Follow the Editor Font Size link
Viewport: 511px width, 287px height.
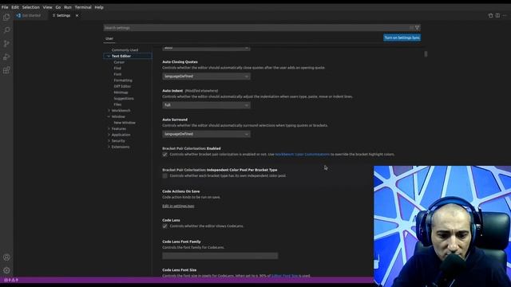pos(284,276)
